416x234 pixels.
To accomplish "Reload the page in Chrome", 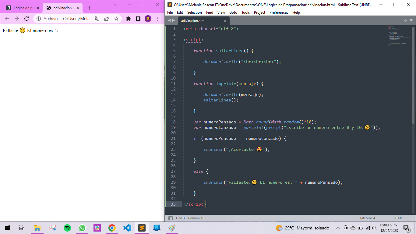I will (26, 19).
